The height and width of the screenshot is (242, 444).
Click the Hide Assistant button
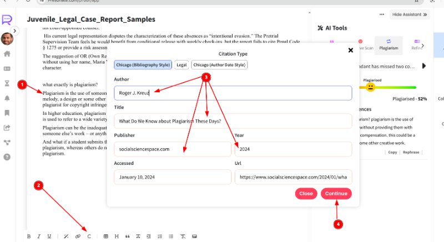[410, 14]
